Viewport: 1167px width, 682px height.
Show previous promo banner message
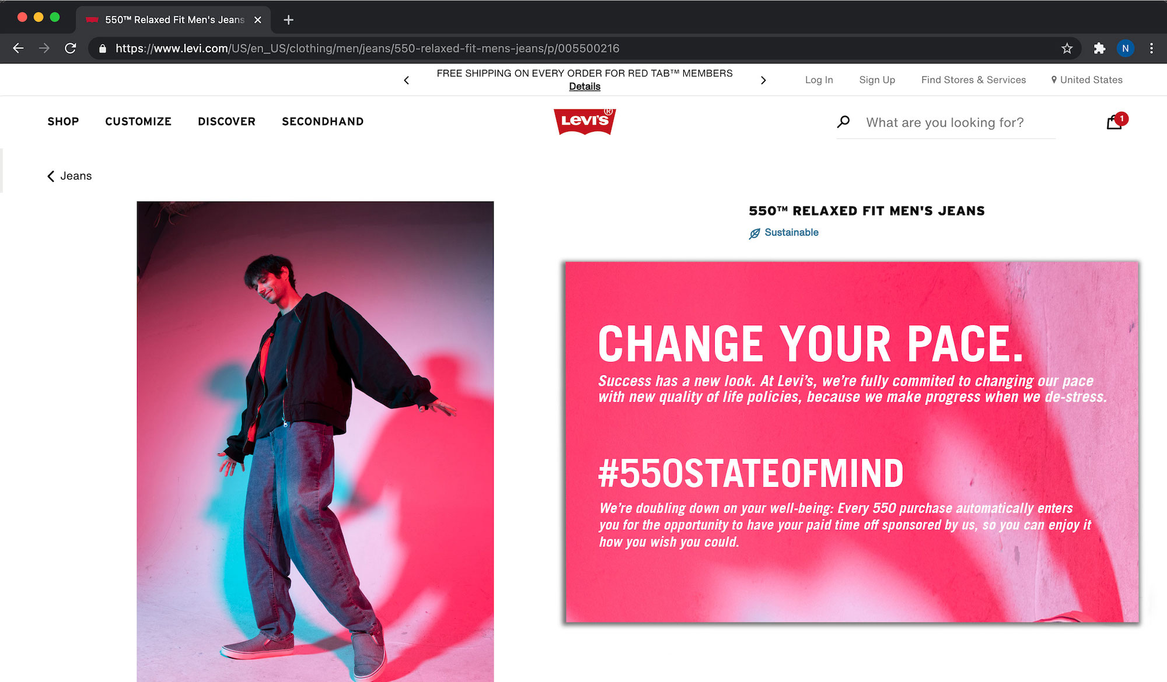point(407,80)
